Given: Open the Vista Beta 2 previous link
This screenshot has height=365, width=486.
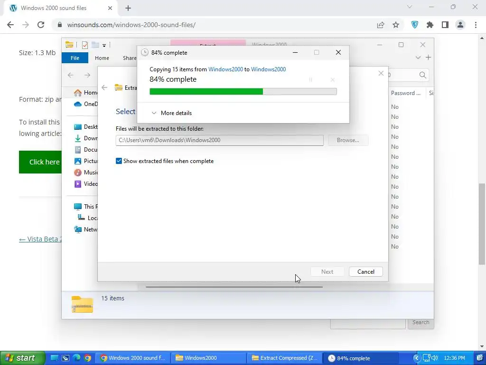Looking at the screenshot, I should [40, 239].
